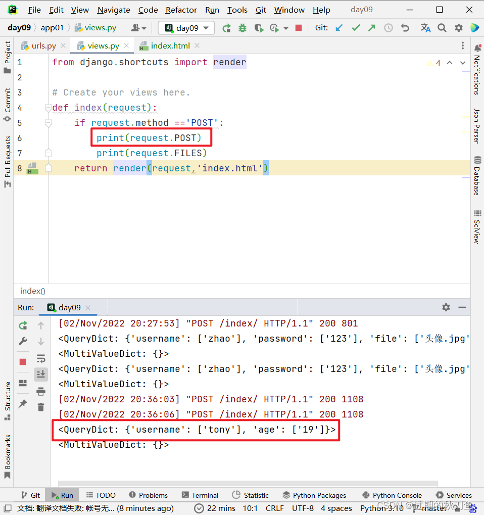The image size is (484, 515).
Task: Move up the stack trace arrow
Action: tap(41, 325)
